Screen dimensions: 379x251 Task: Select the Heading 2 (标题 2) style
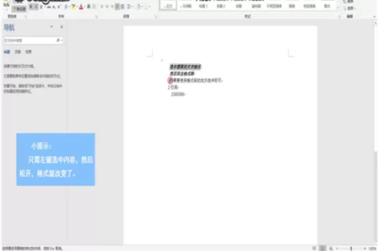221,5
